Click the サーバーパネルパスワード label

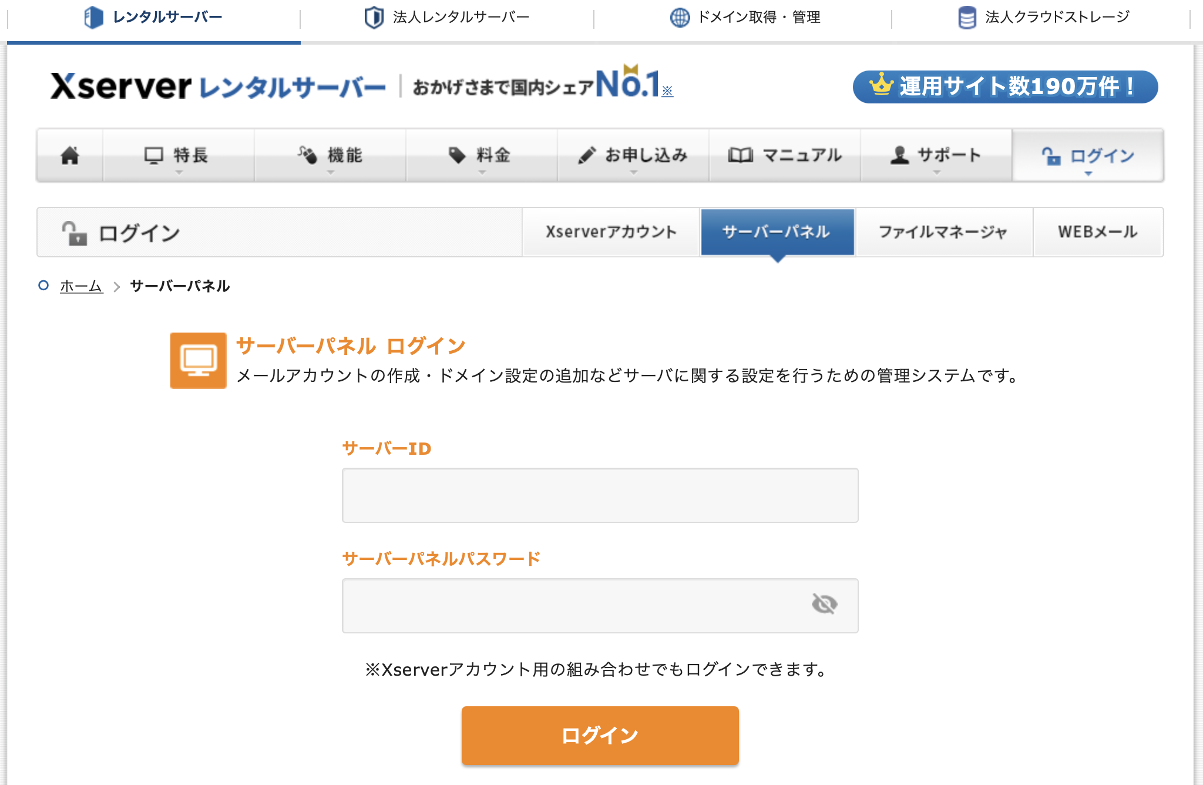(441, 558)
